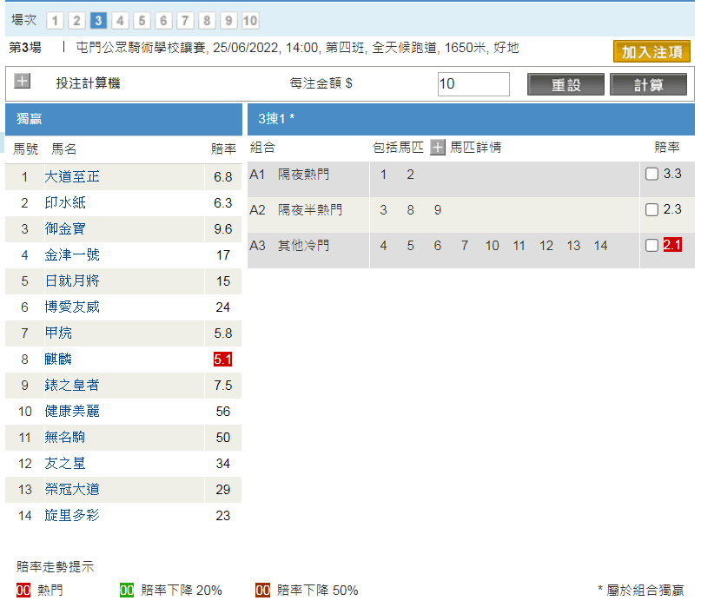Image resolution: width=701 pixels, height=614 pixels.
Task: Tick the A1 隔夜熱門 checkbox
Action: point(651,175)
